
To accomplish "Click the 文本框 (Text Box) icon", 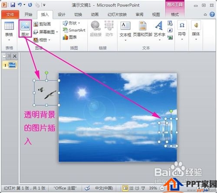I will tap(125, 26).
